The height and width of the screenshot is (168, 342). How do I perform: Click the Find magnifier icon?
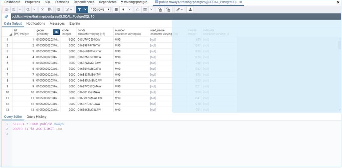point(28,9)
